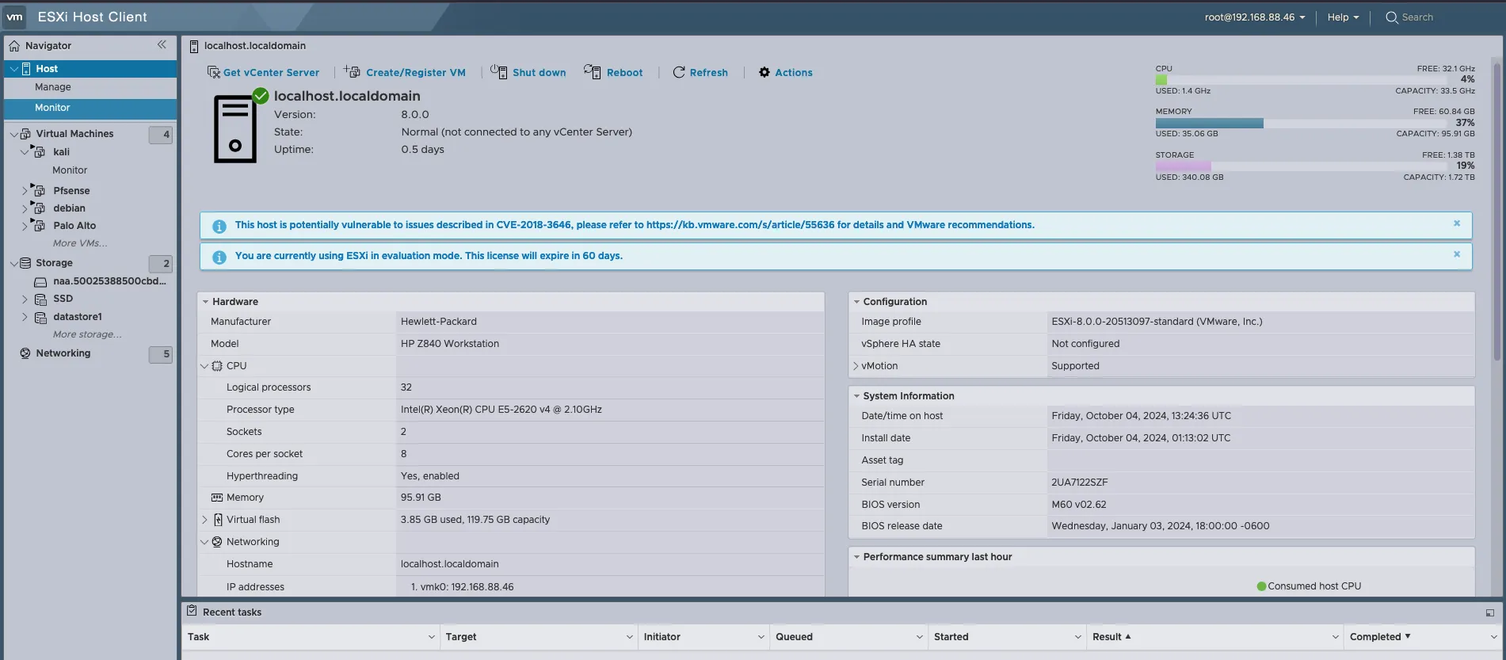Open the root@192.168.88.46 user dropdown

point(1254,17)
